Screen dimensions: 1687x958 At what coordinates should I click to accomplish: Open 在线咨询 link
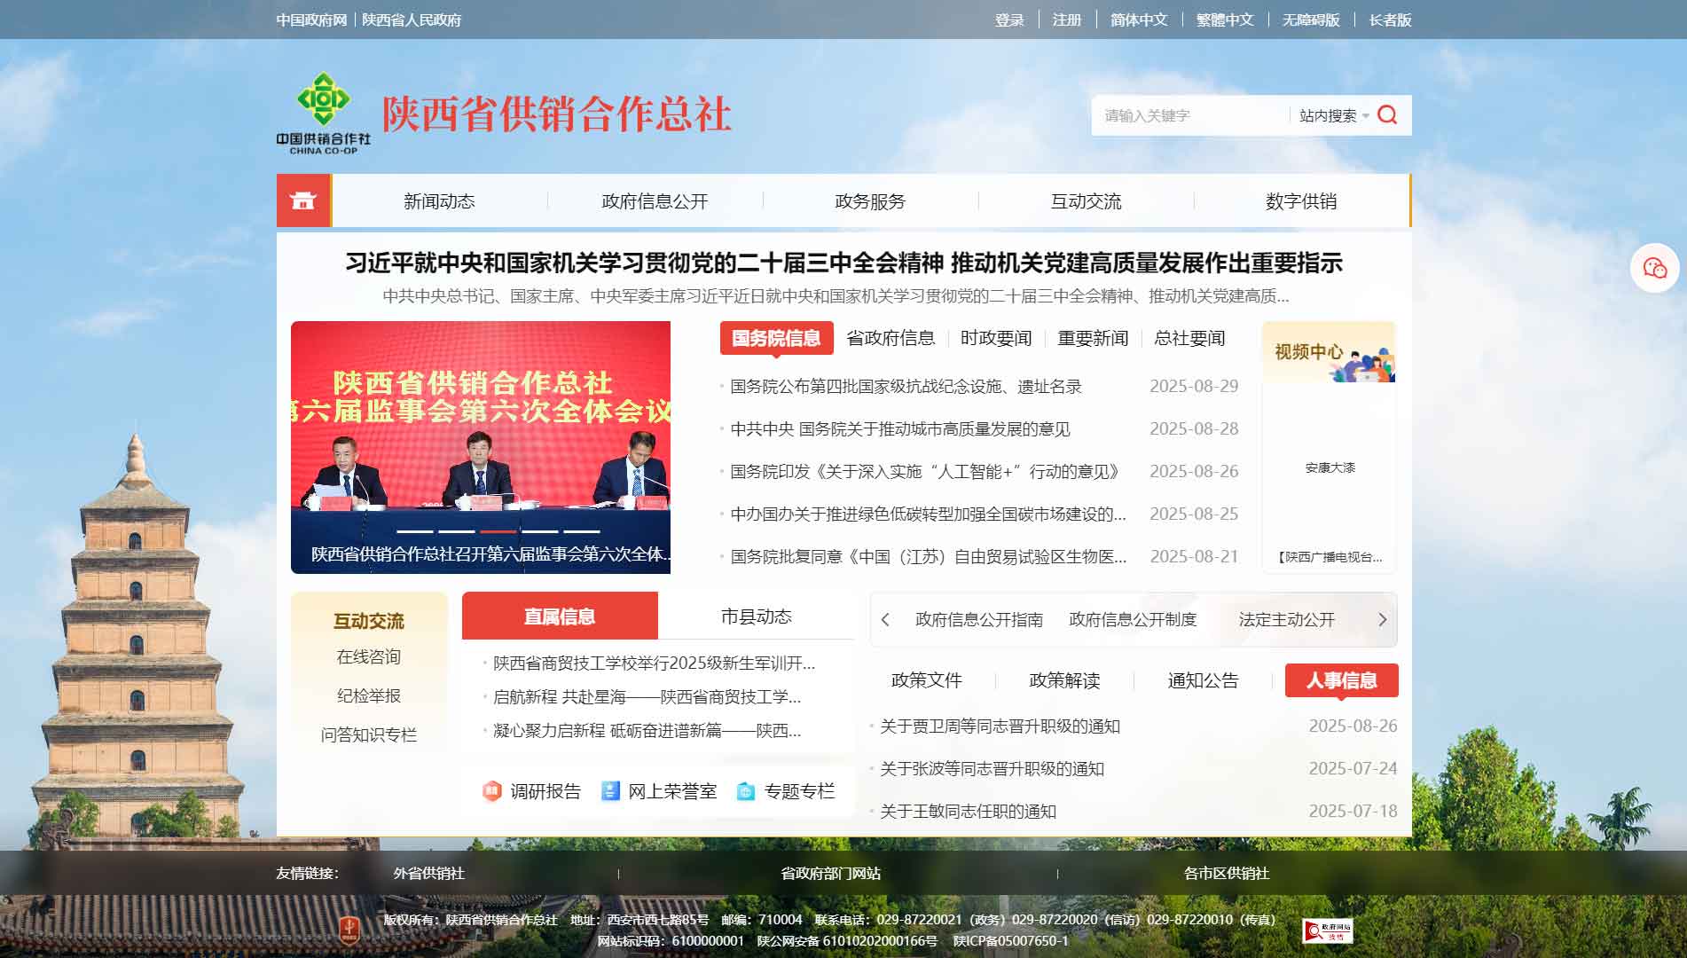click(x=369, y=656)
